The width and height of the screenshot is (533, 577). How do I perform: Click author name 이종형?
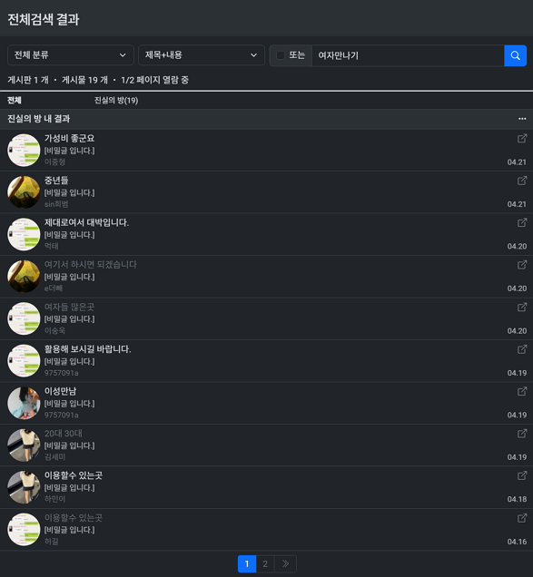coord(54,161)
